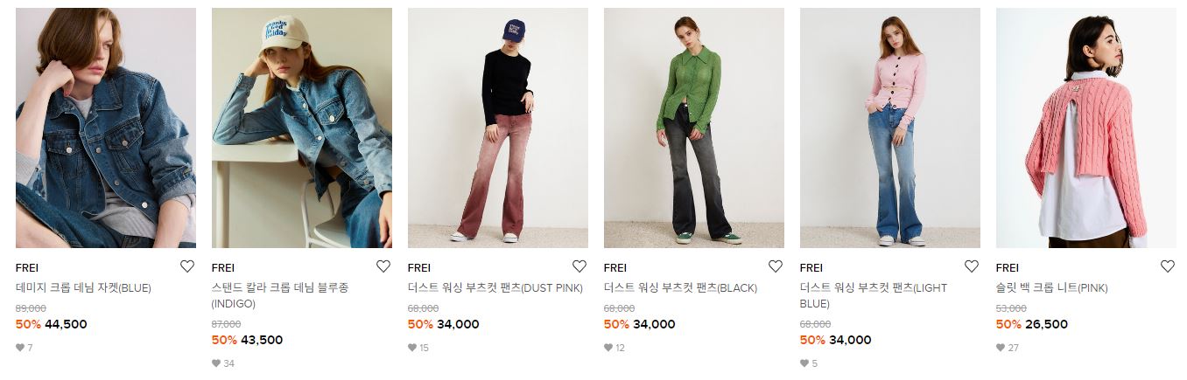Toggle wishlist heart for the INDIGO denim blouson
The height and width of the screenshot is (380, 1187).
383,266
